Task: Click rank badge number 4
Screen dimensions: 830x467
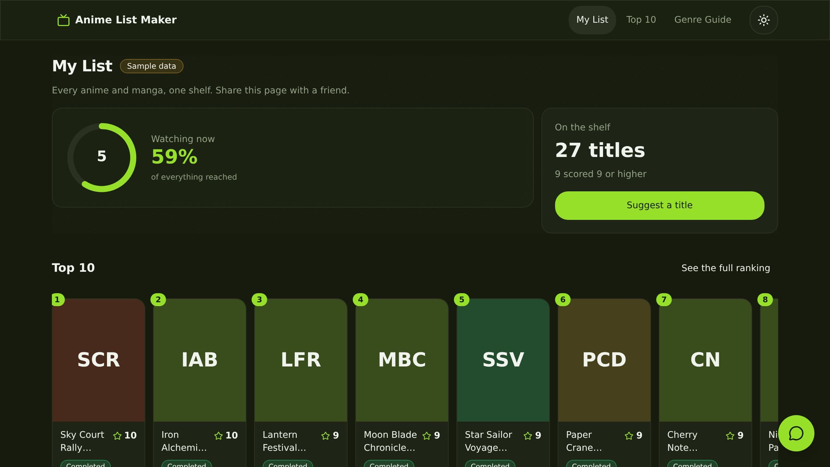Action: click(x=361, y=299)
